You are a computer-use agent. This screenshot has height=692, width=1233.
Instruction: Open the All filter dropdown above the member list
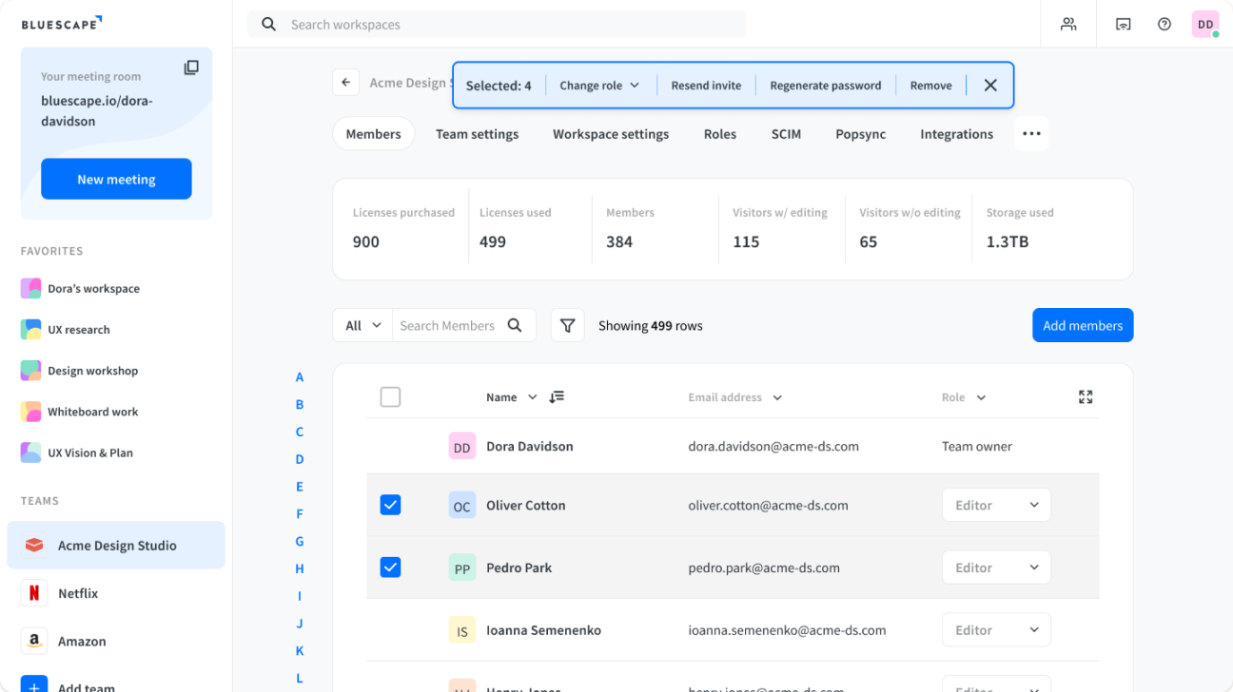[x=362, y=325]
